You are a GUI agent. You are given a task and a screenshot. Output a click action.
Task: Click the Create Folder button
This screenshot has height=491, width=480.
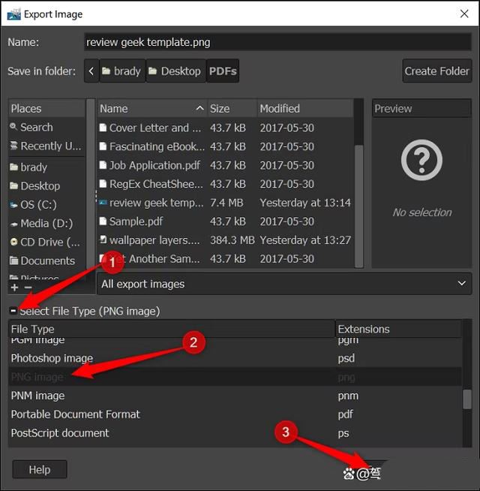[436, 71]
